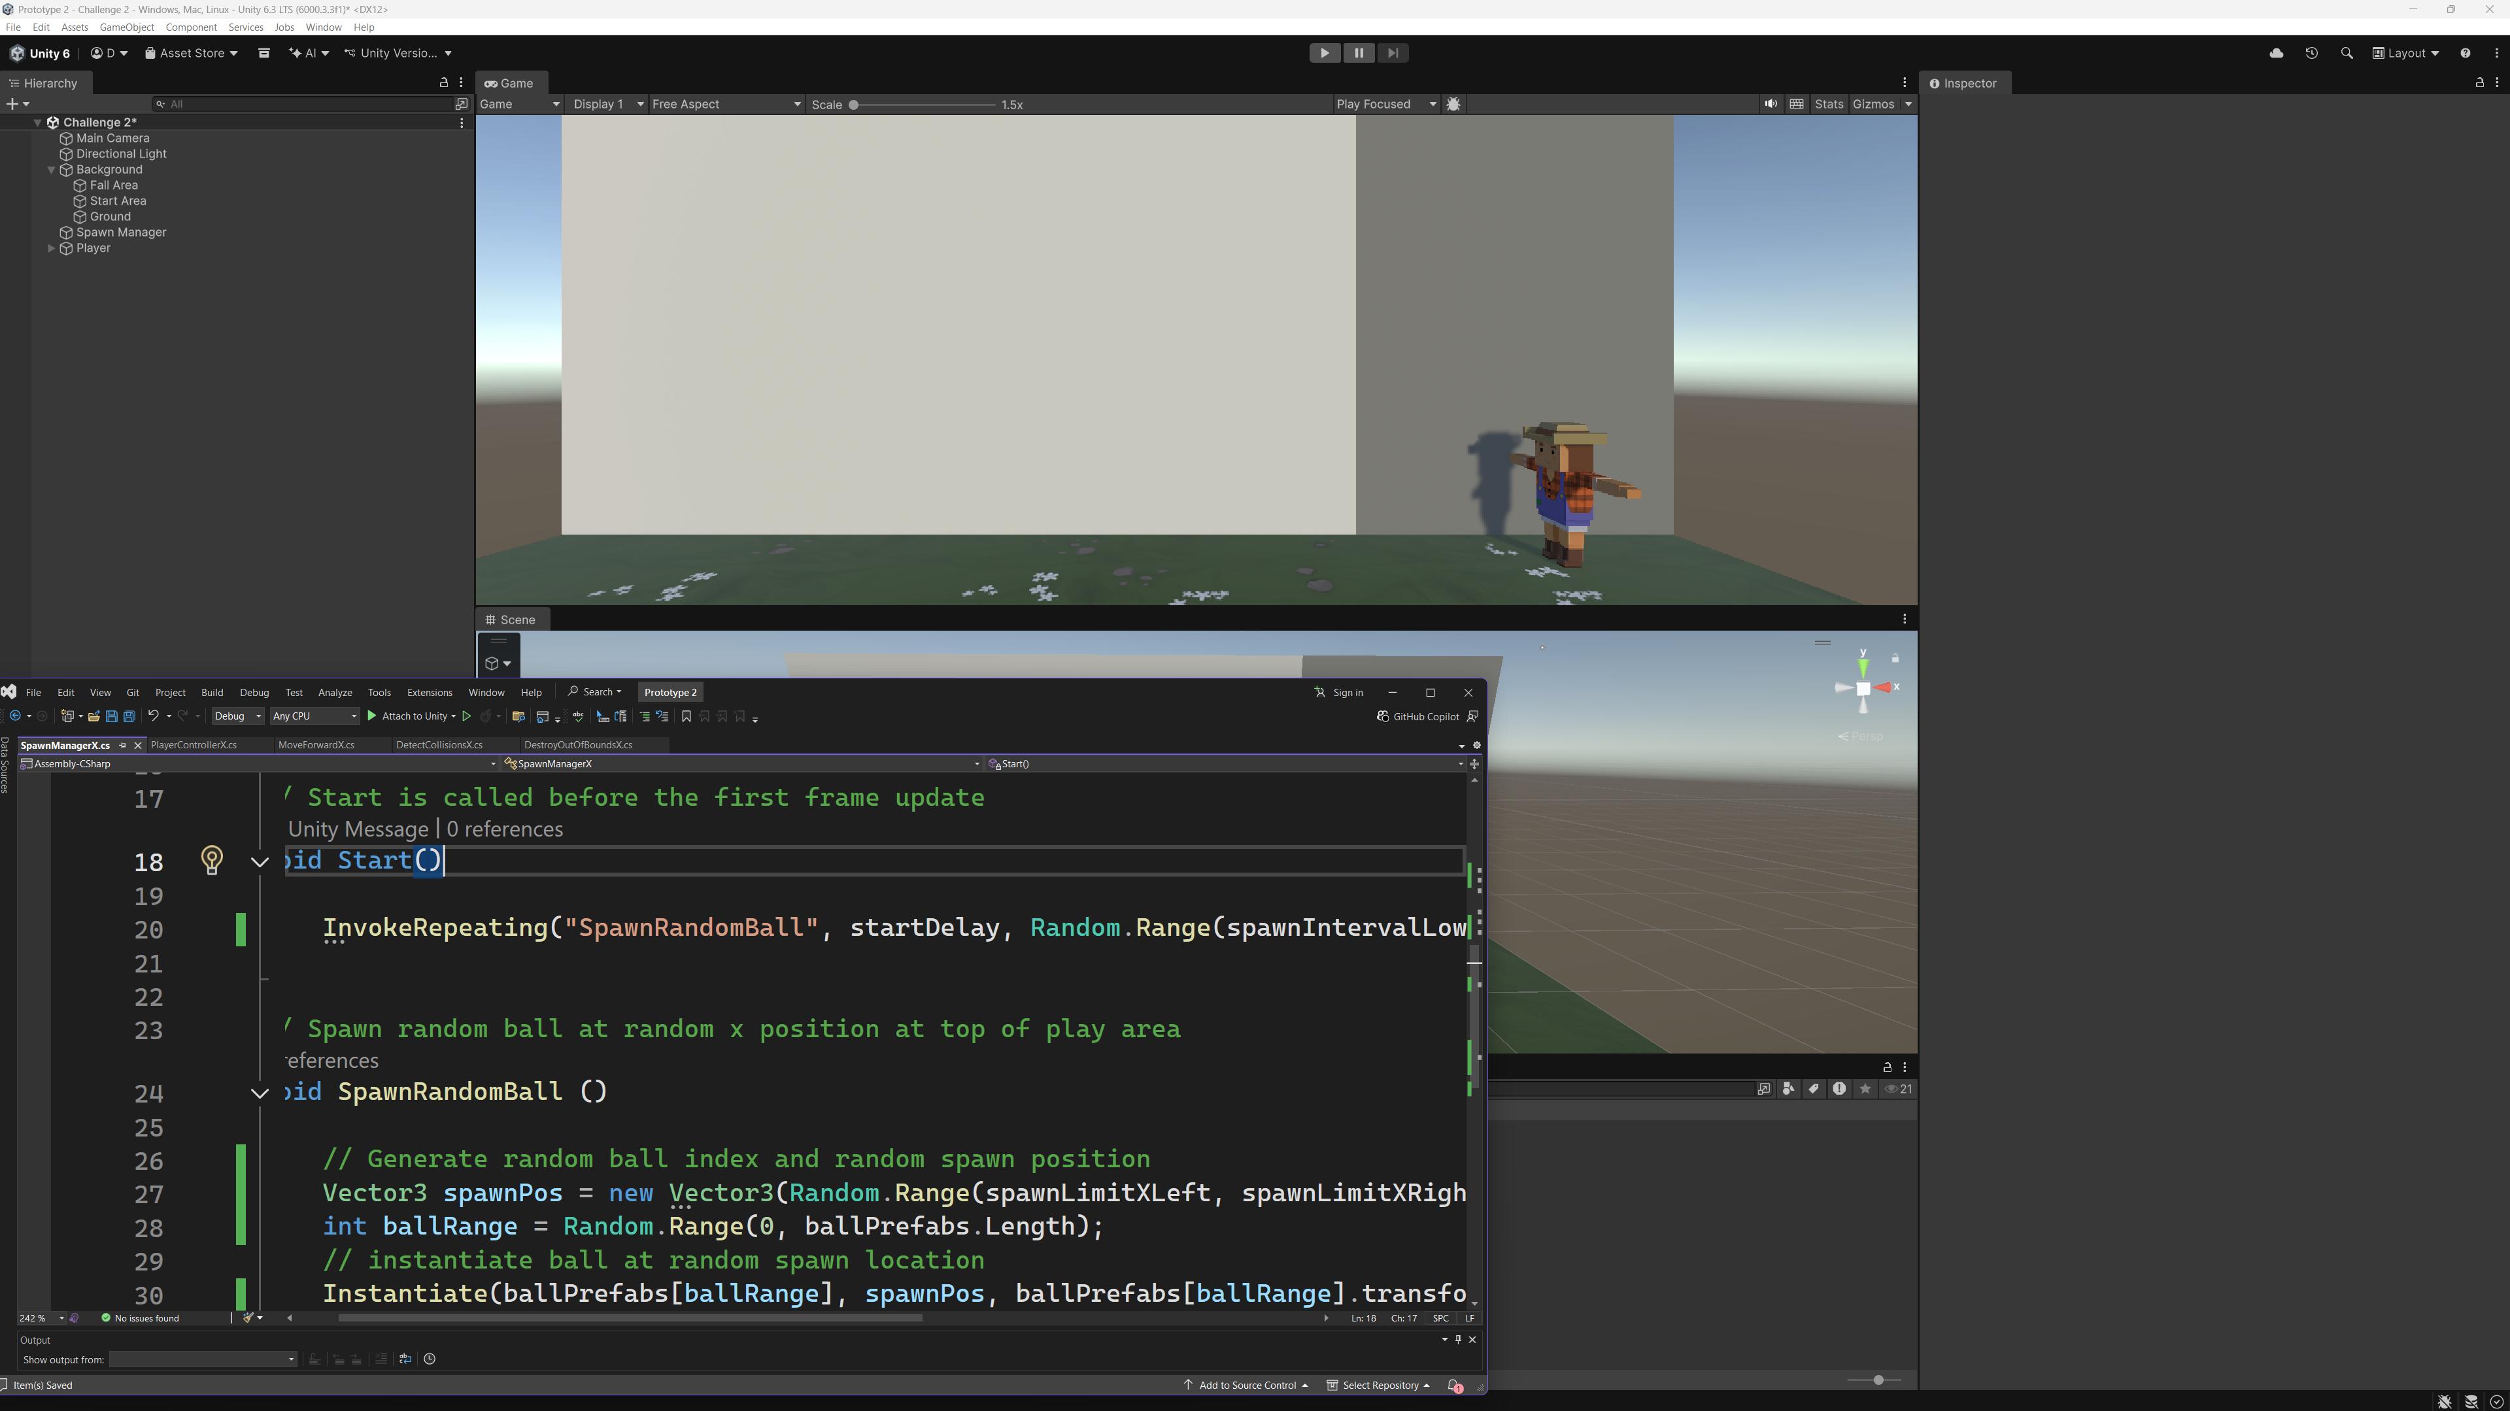
Task: Click Save All in Visual Studio toolbar
Action: tap(129, 717)
